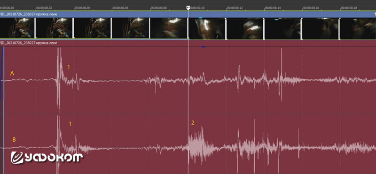
Task: Click the yellow label B on lower channel
Action: [x=14, y=140]
